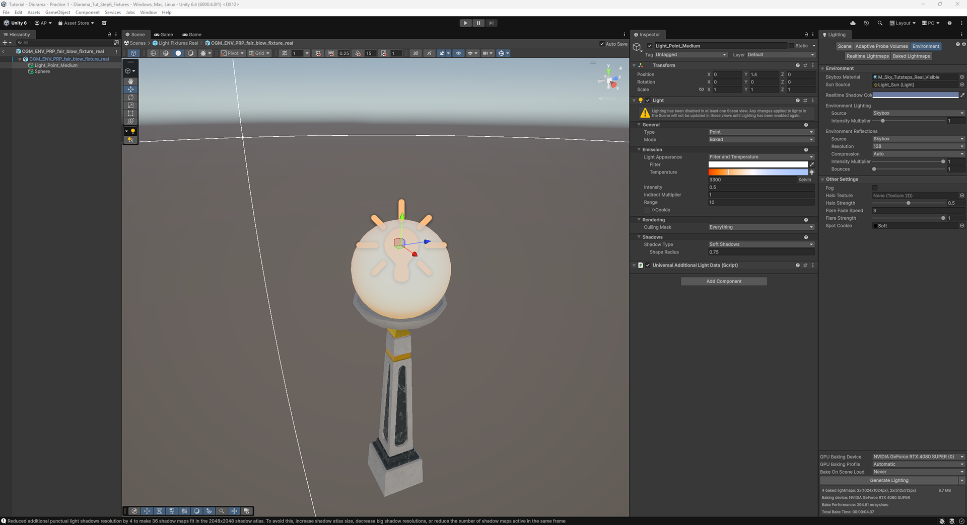Click the eyedropper beside Realtime Shadow Color
The image size is (967, 525).
pos(962,95)
